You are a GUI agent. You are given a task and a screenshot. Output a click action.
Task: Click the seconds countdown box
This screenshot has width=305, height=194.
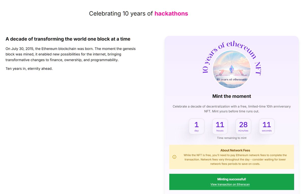click(x=267, y=126)
